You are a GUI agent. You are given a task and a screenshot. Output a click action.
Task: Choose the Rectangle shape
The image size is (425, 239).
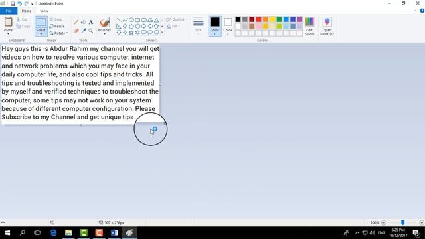coord(137,20)
